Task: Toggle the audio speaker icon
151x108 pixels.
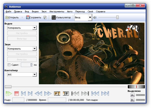Action: [x=95, y=18]
